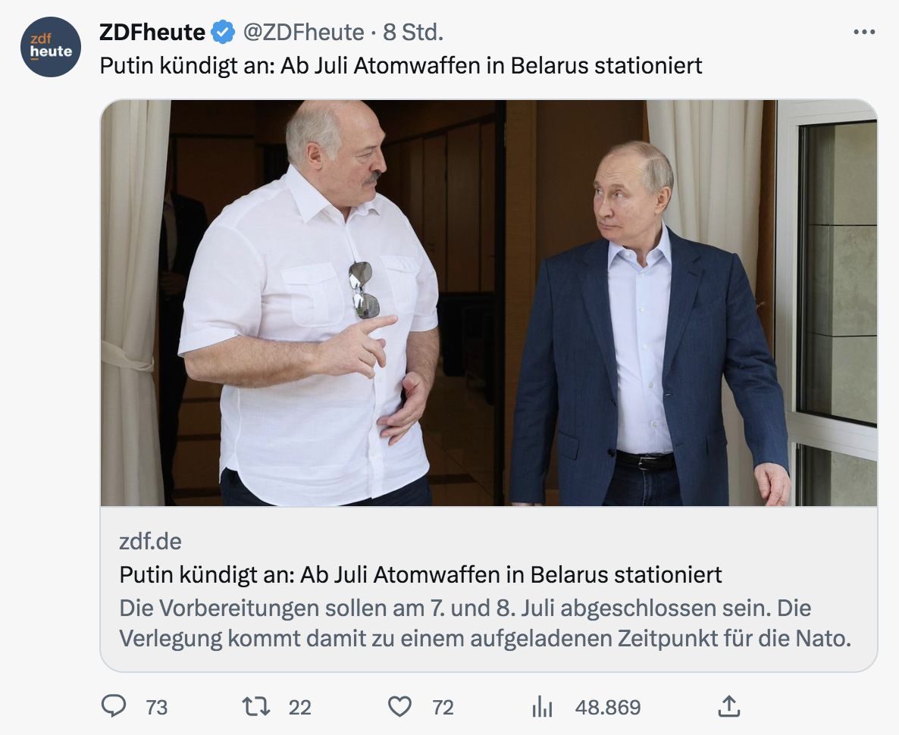Click the blue verified badge

pyautogui.click(x=223, y=33)
